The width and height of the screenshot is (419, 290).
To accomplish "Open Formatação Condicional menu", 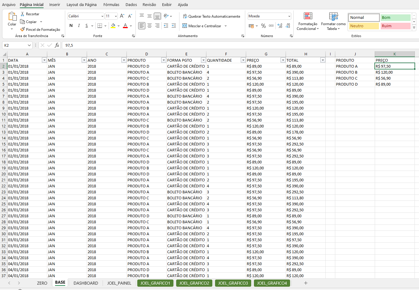I will click(308, 22).
